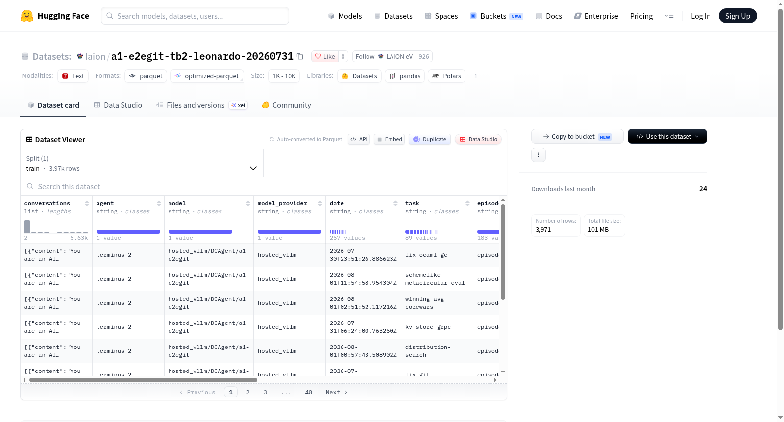Click the conversations lengths histogram
The height and width of the screenshot is (422, 784).
click(56, 226)
